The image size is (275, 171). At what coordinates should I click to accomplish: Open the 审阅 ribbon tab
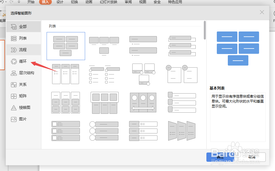pyautogui.click(x=128, y=2)
